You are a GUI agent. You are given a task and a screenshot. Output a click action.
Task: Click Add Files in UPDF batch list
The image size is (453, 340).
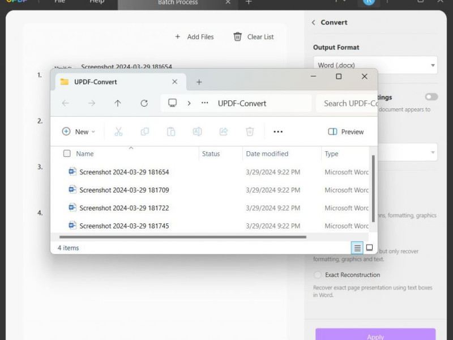[194, 37]
